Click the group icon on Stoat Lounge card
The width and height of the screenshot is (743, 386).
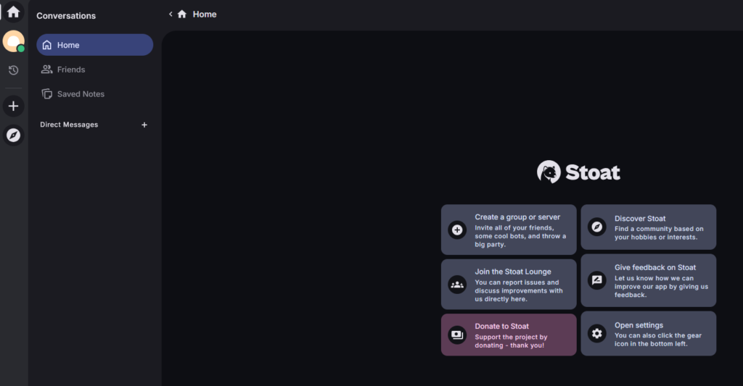pos(457,284)
